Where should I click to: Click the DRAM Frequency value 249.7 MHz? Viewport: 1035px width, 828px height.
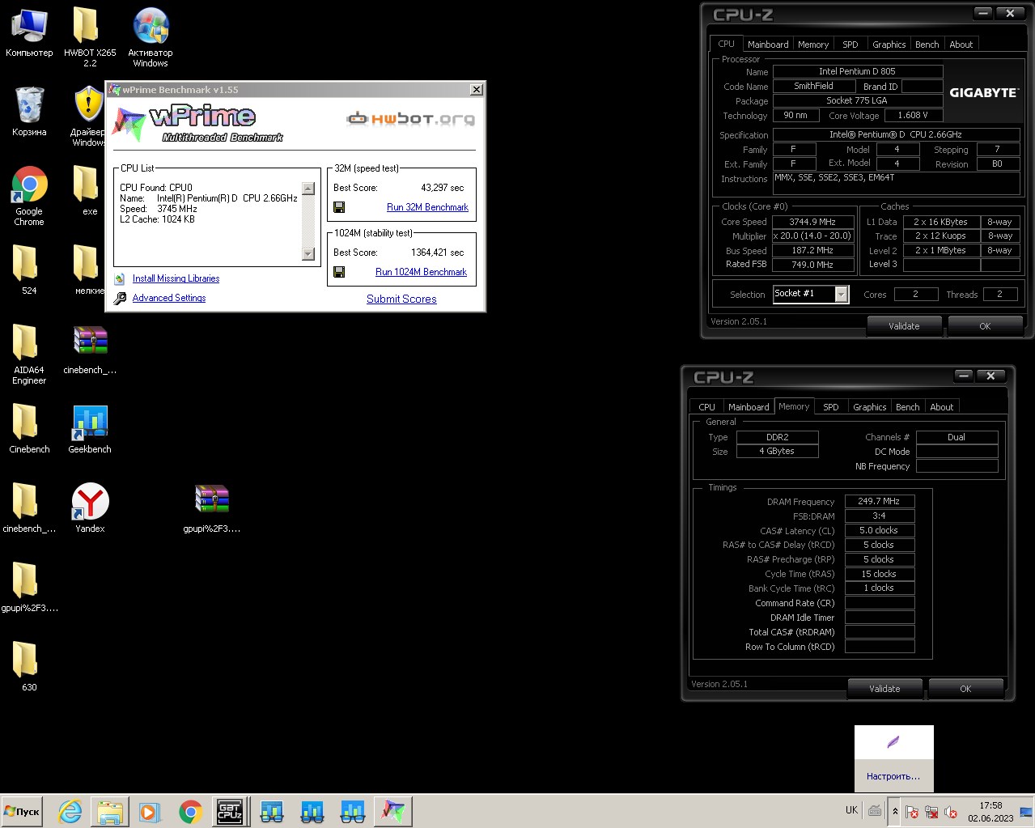[879, 502]
